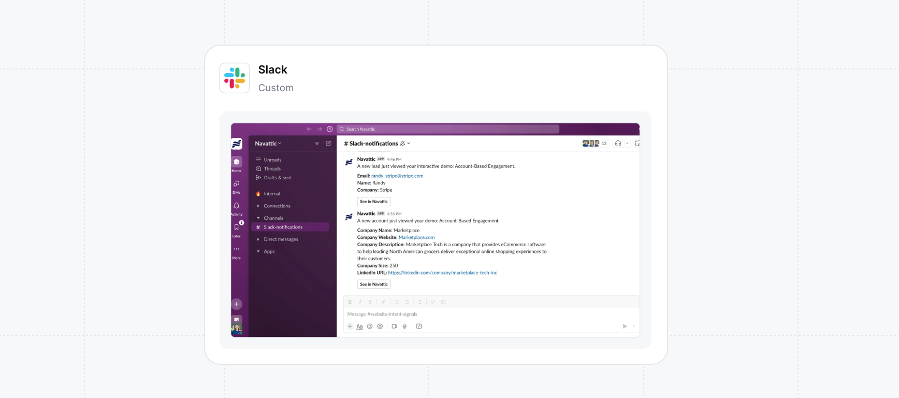The width and height of the screenshot is (899, 398).
Task: Click the @ mention icon
Action: (x=380, y=326)
